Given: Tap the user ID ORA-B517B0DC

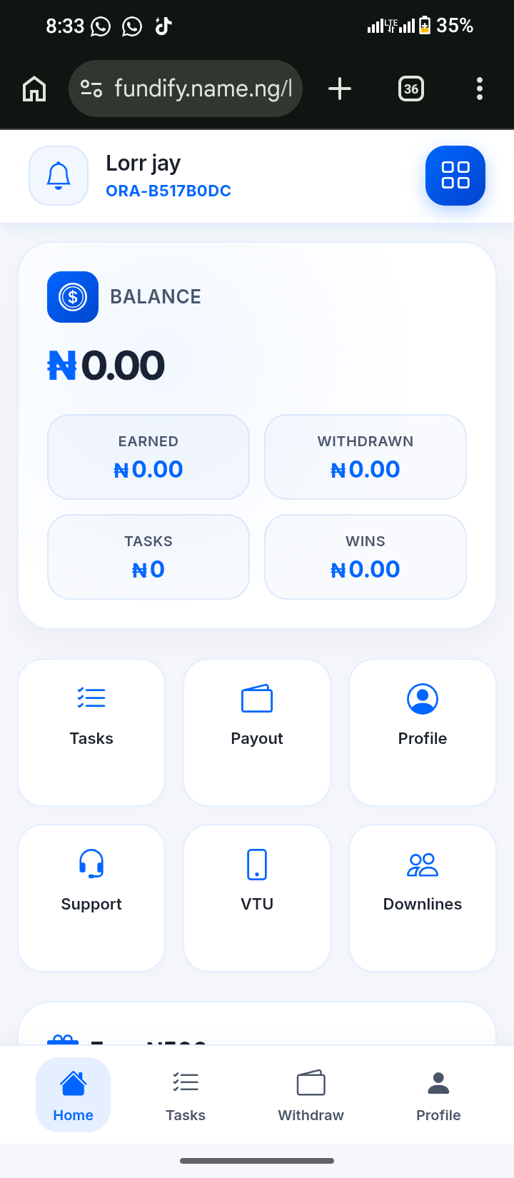Looking at the screenshot, I should point(168,191).
